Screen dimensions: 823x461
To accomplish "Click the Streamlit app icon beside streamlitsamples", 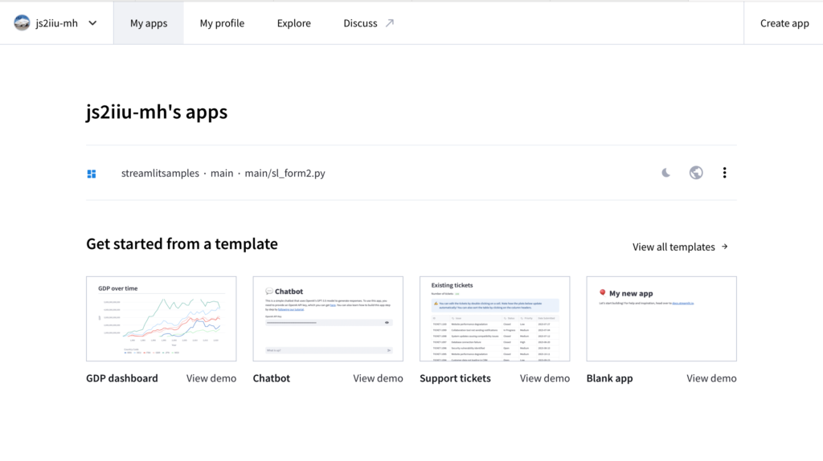I will [x=92, y=173].
